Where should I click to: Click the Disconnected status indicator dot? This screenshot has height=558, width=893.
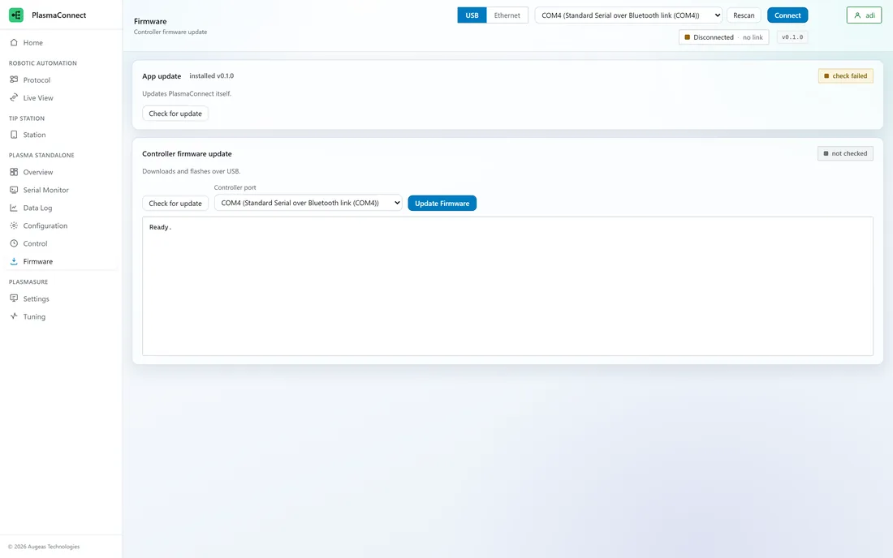coord(688,37)
